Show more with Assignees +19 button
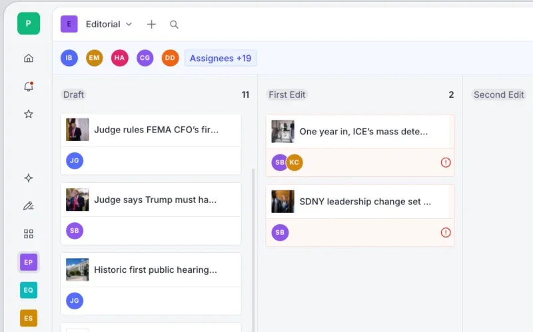This screenshot has height=332, width=533. pyautogui.click(x=221, y=58)
